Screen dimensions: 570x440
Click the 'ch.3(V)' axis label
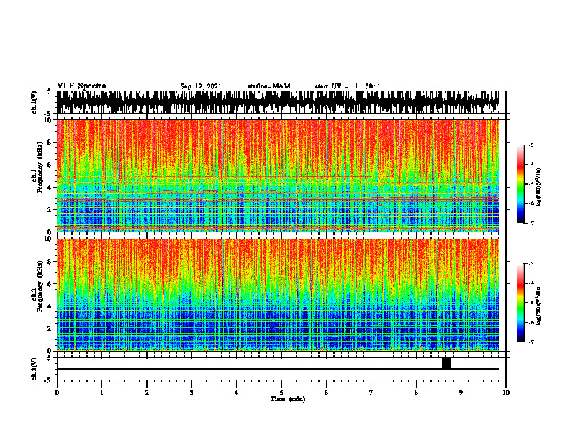tap(35, 369)
